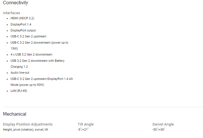
Task: Click the Audio line-out item
Action: point(20,73)
